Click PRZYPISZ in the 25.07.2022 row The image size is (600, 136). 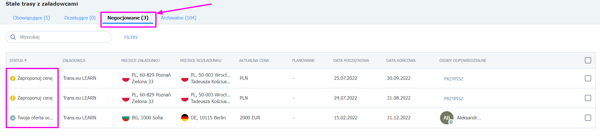pos(454,79)
